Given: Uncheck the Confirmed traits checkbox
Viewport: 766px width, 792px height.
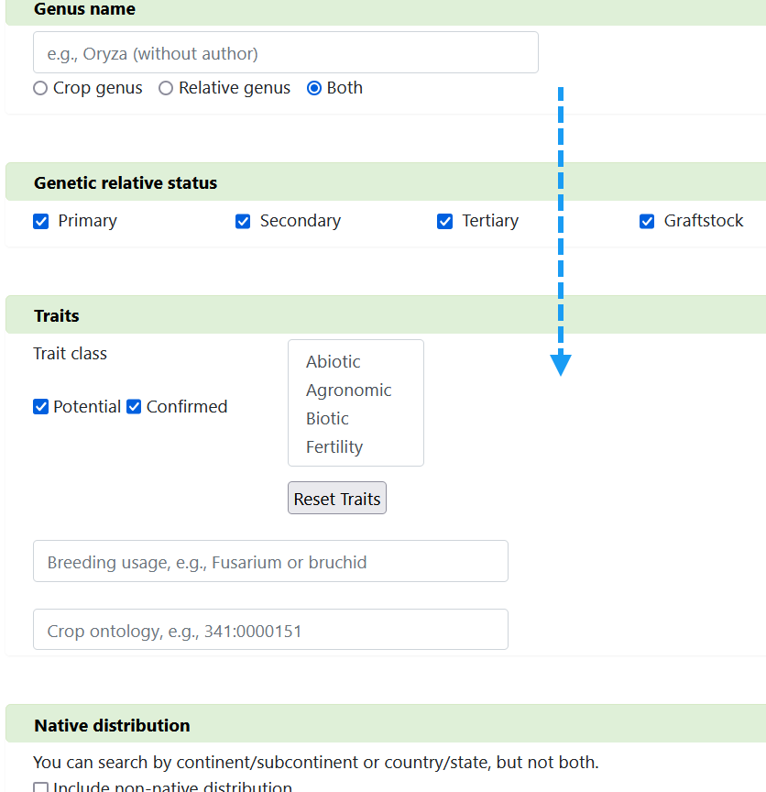Looking at the screenshot, I should [x=134, y=407].
